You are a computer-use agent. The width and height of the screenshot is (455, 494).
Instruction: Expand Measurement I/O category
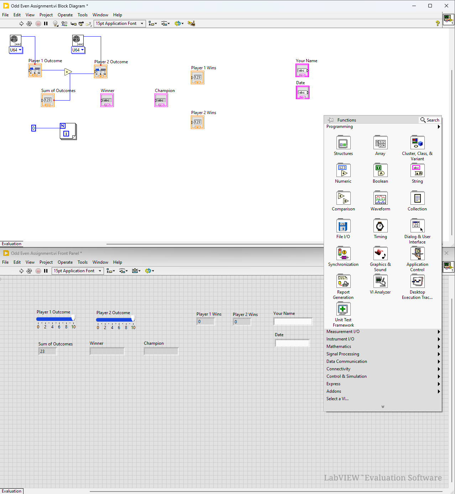click(383, 332)
